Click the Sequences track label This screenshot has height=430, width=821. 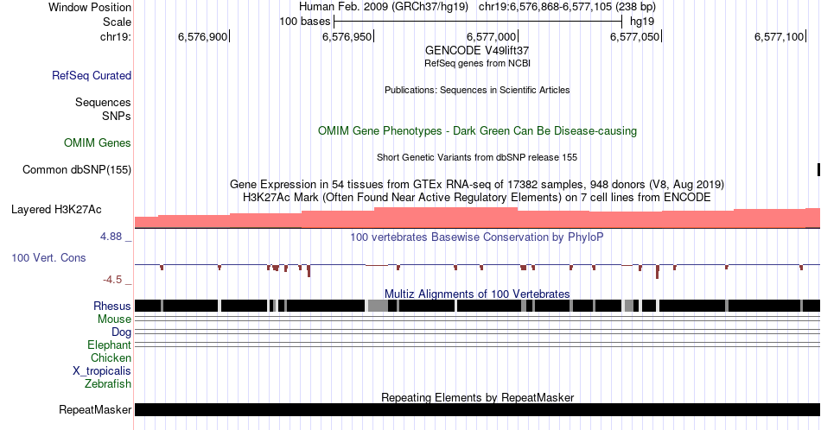[x=103, y=102]
